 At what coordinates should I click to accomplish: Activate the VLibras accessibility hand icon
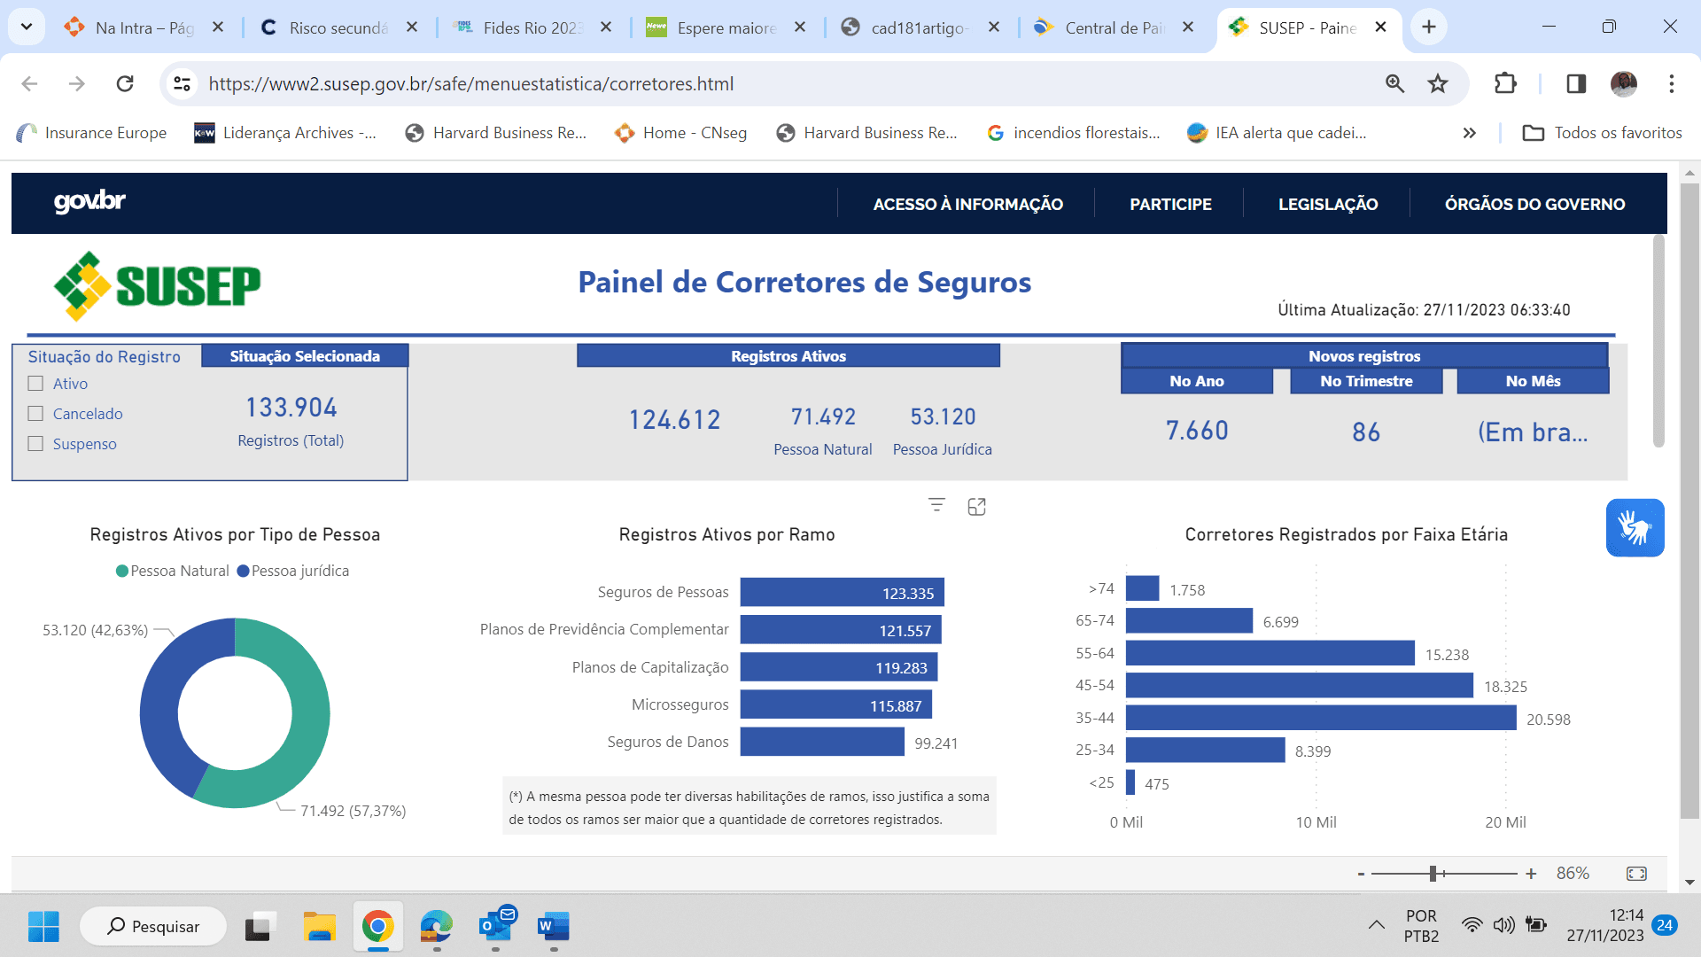(x=1635, y=527)
